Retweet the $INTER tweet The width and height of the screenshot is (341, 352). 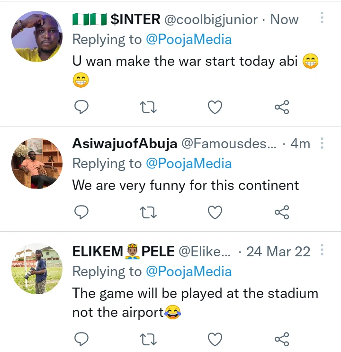pos(149,108)
